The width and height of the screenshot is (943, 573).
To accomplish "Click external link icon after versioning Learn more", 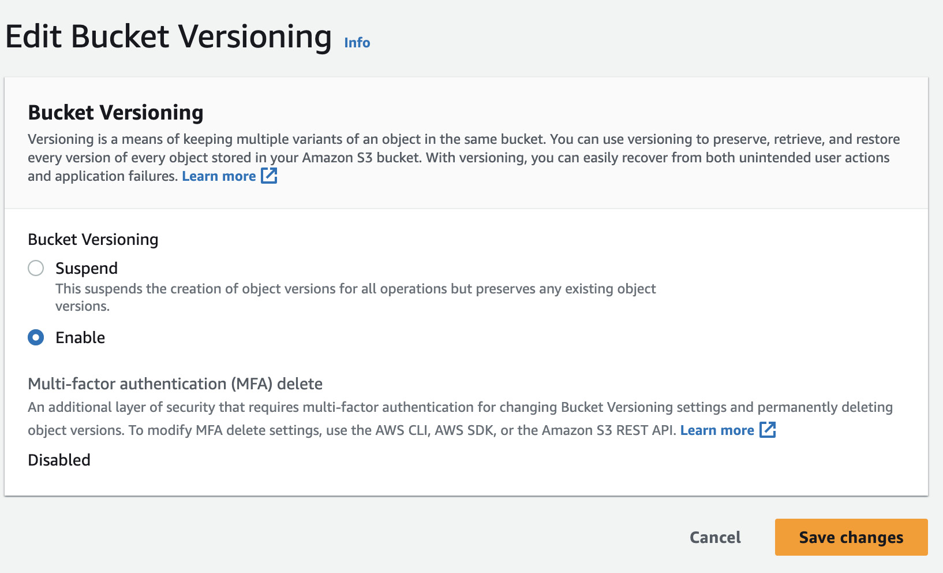I will [x=270, y=176].
